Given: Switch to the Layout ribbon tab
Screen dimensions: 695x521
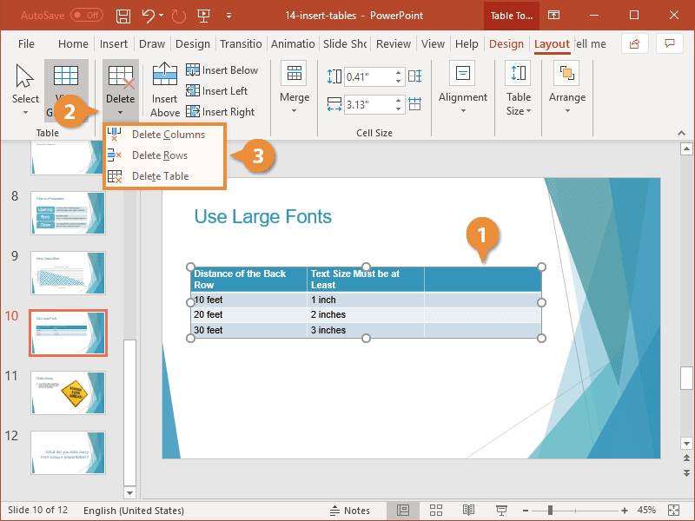Looking at the screenshot, I should tap(551, 43).
